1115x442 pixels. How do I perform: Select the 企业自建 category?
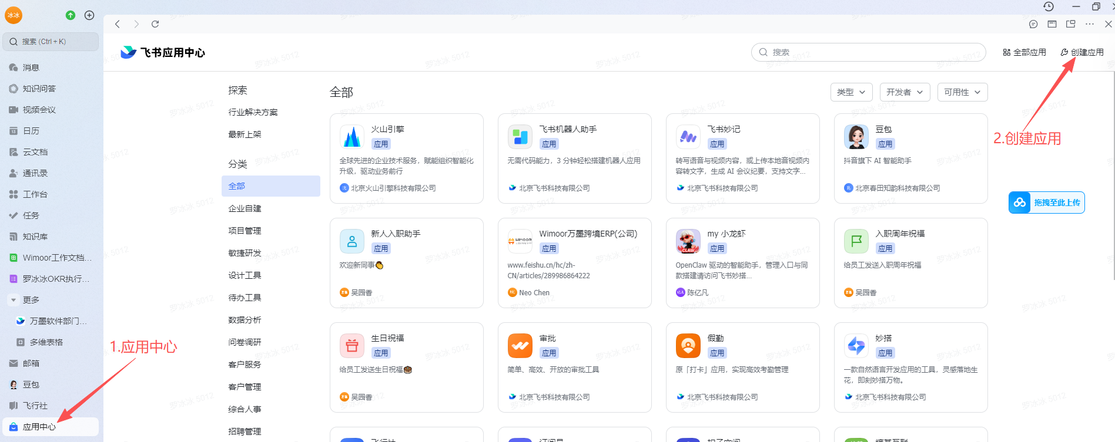[245, 208]
